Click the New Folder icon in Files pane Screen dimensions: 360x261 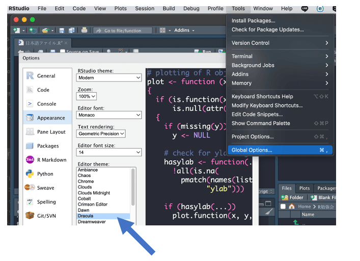click(285, 197)
